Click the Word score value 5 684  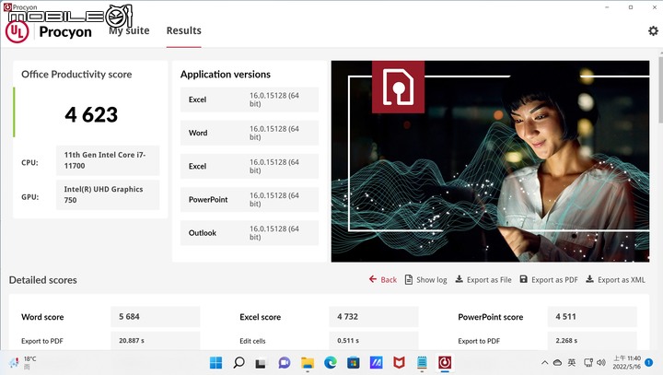point(156,317)
